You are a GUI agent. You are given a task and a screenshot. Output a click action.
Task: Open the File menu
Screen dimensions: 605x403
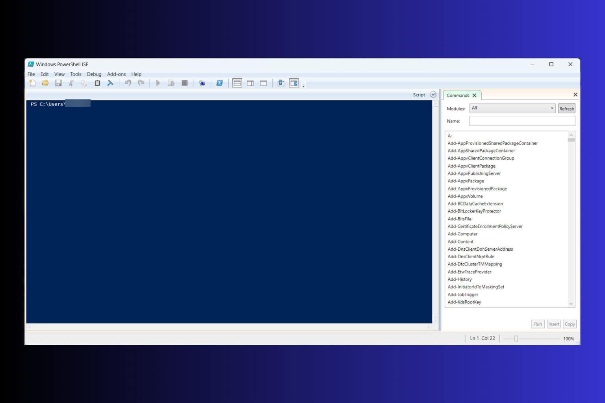(31, 74)
